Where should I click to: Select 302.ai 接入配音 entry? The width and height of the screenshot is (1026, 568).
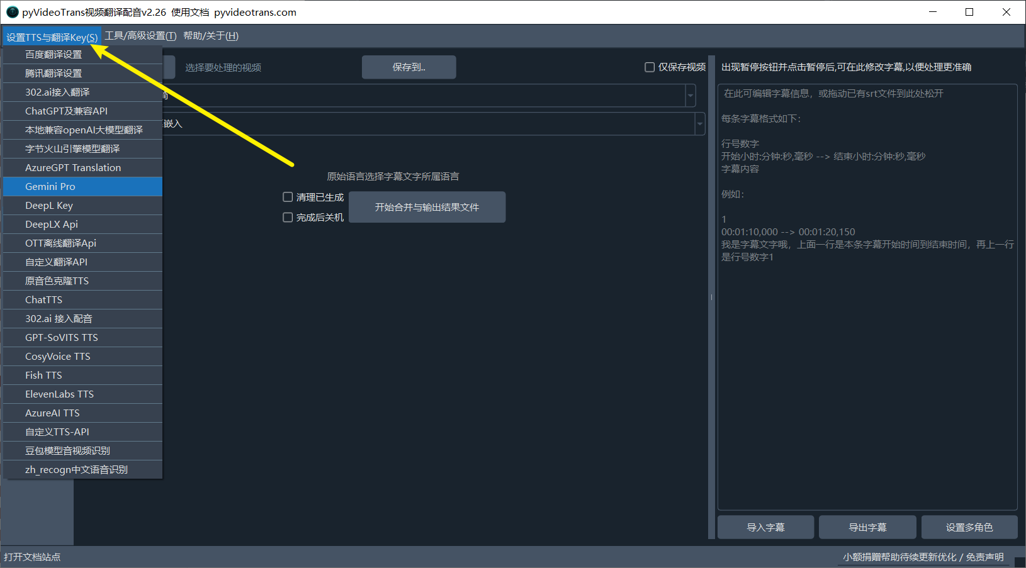(82, 319)
